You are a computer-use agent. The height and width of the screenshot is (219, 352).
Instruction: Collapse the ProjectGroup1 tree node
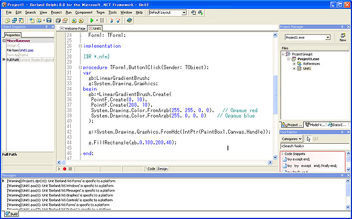pyautogui.click(x=283, y=54)
